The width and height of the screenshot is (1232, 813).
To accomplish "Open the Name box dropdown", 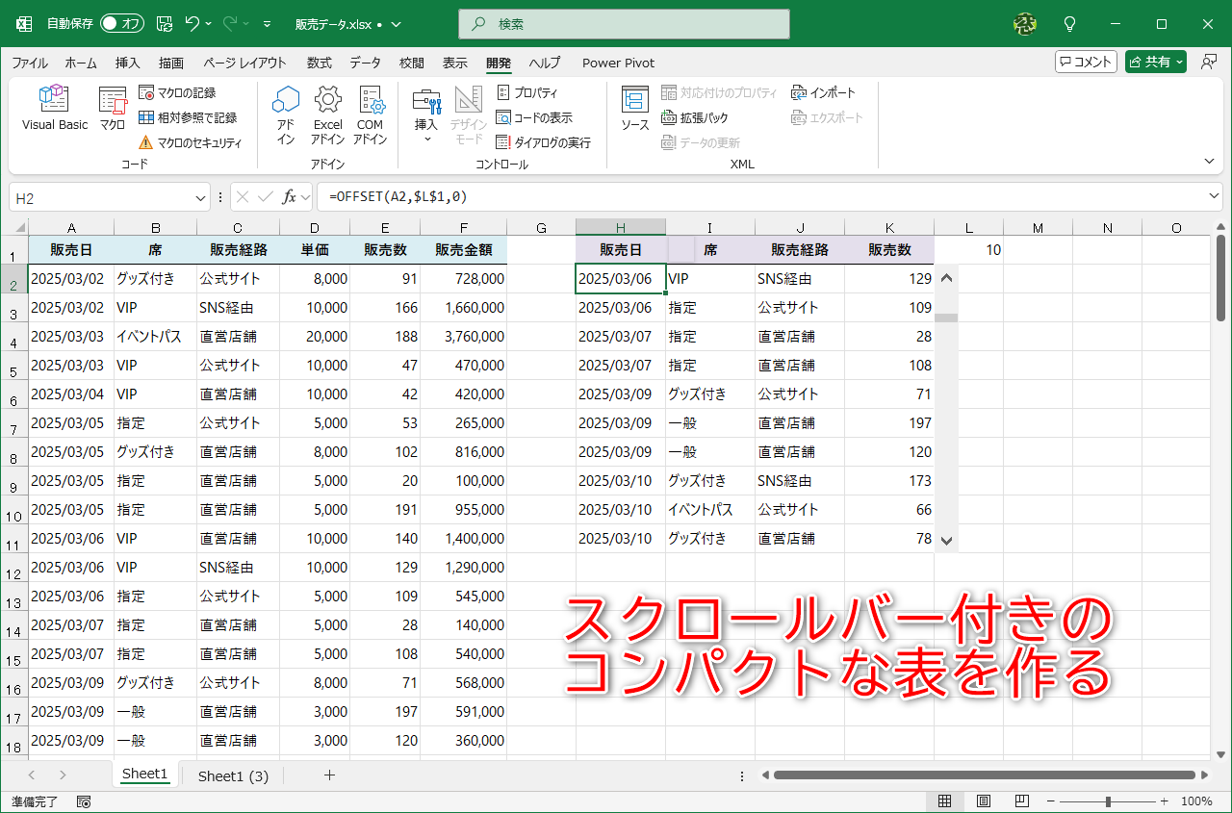I will point(199,196).
